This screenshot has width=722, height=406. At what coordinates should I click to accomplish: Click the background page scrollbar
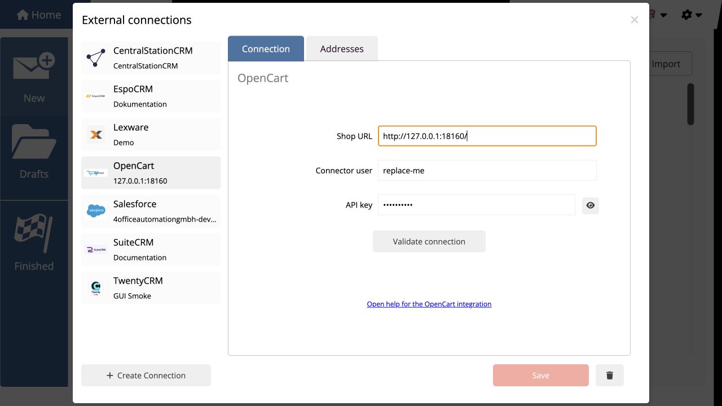coord(691,104)
